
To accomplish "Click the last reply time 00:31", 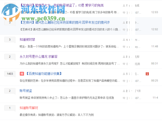I will (x=155, y=64).
